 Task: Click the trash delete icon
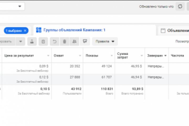tap(65, 41)
